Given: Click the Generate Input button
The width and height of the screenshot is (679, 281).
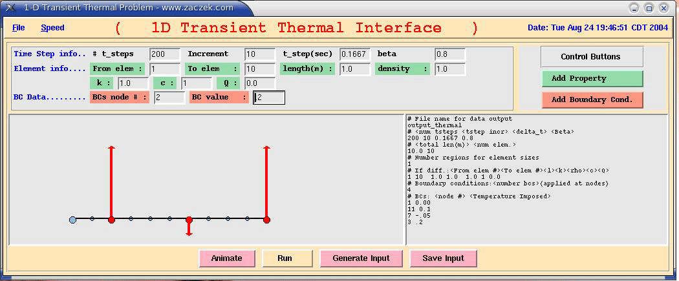Looking at the screenshot, I should coord(361,258).
